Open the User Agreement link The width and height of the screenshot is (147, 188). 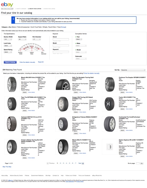click(70, 182)
